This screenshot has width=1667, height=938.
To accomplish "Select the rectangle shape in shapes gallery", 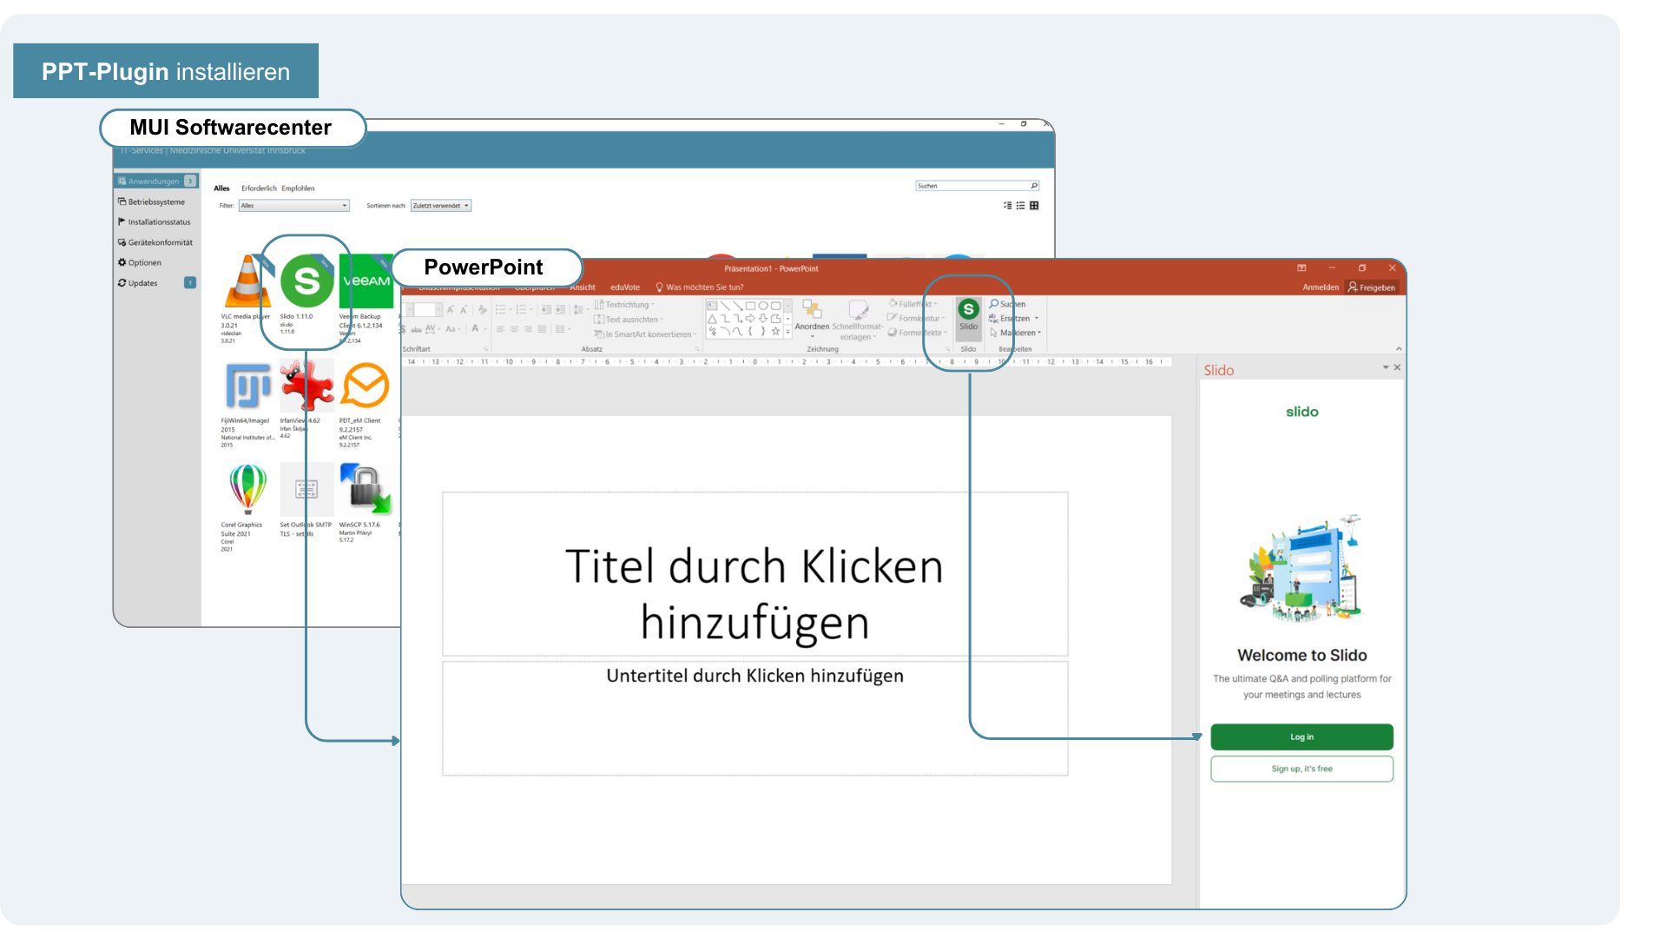I will click(750, 306).
